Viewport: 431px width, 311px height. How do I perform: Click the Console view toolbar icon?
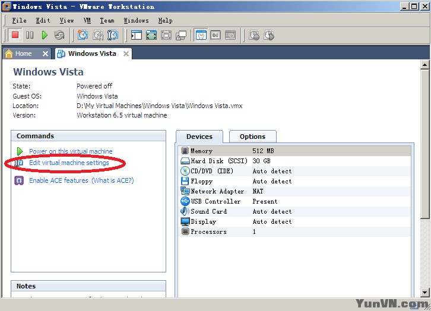coord(230,35)
